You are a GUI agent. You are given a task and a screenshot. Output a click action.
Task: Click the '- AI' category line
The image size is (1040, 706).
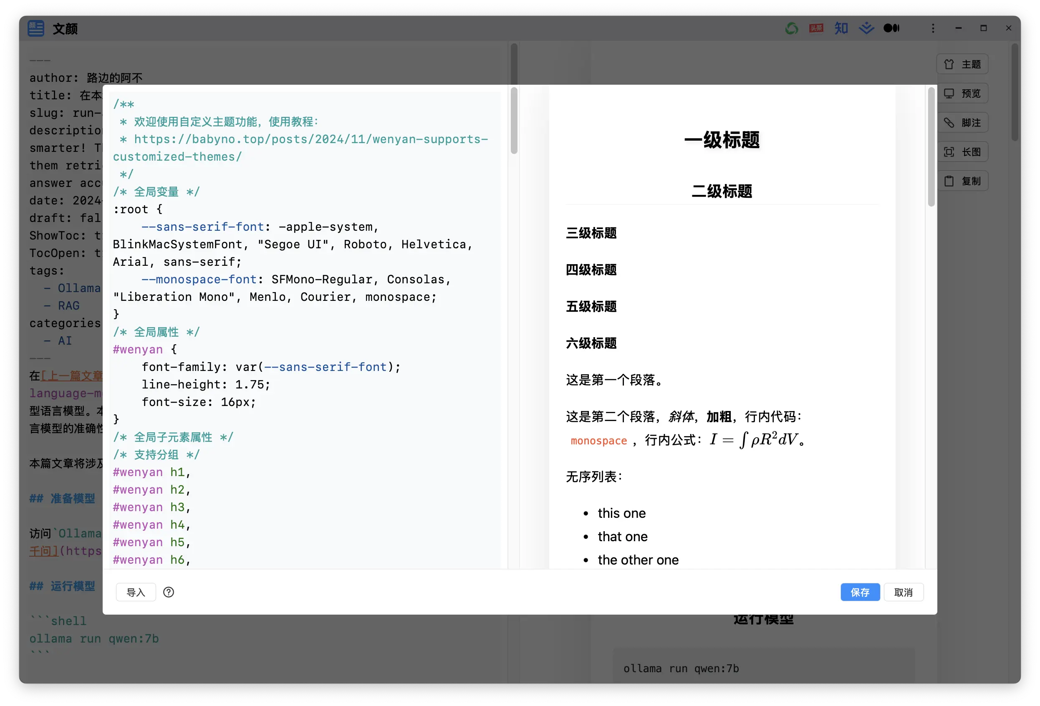(x=58, y=340)
